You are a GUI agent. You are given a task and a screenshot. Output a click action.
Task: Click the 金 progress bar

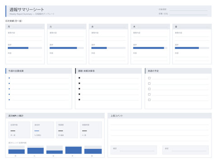[192, 48]
